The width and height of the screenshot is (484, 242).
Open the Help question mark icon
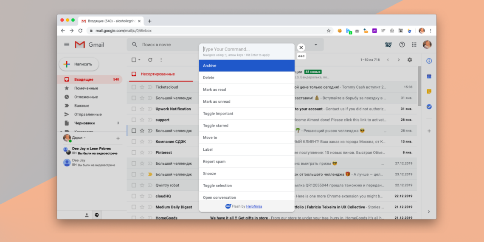(x=402, y=45)
